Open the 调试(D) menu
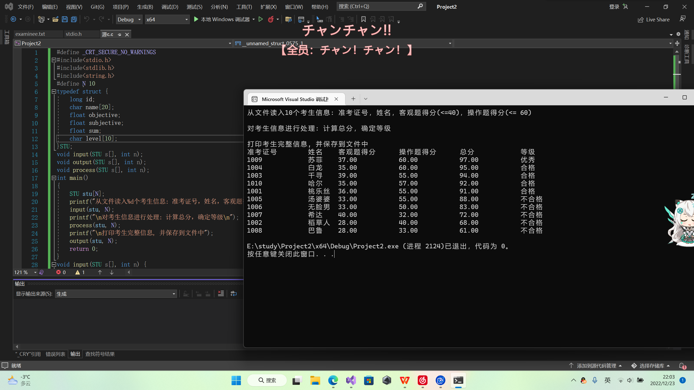This screenshot has width=694, height=390. click(x=170, y=7)
